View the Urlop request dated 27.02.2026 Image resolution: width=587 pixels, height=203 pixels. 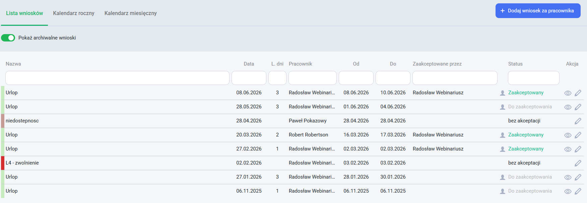pos(568,149)
